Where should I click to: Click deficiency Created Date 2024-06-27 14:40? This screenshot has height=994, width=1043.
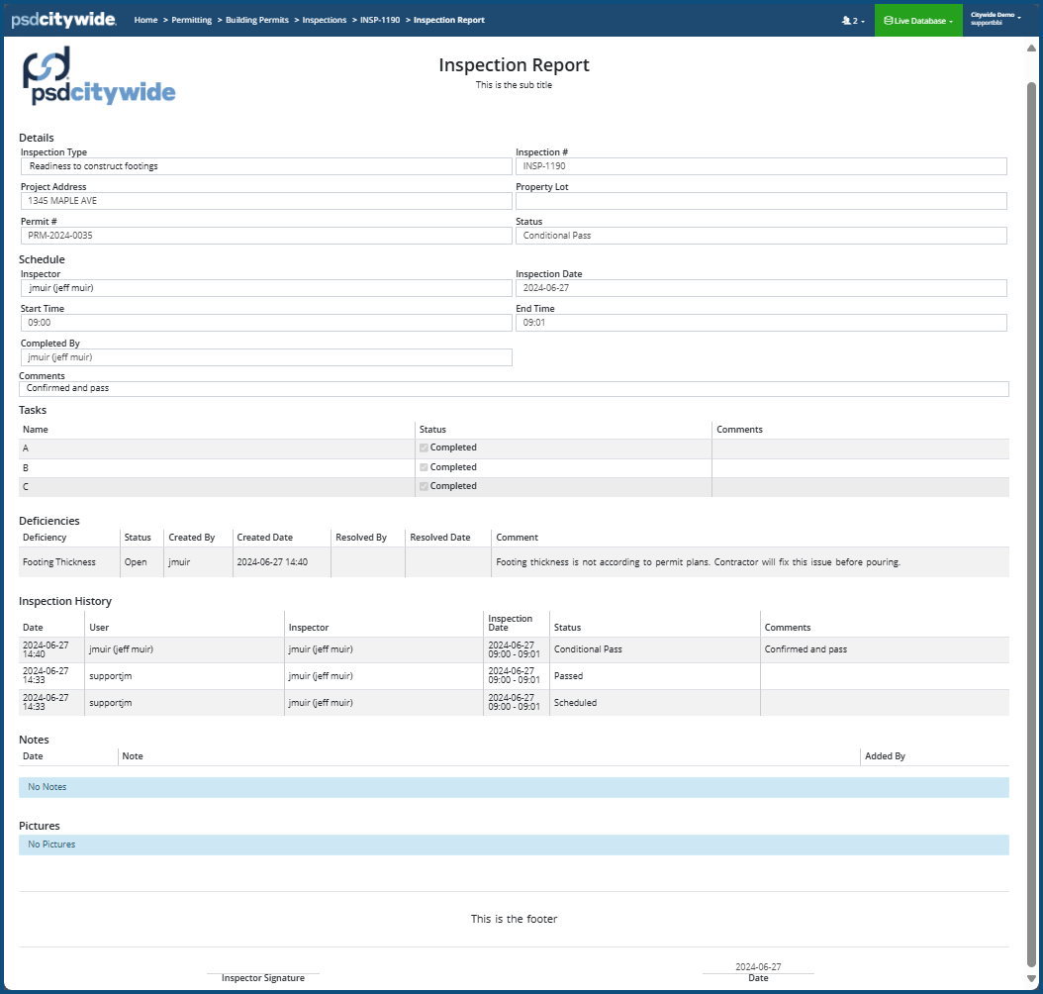pos(281,562)
